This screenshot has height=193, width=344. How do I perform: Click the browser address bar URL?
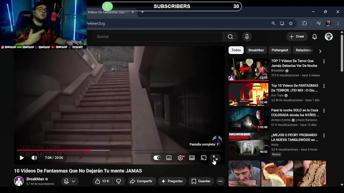point(96,23)
